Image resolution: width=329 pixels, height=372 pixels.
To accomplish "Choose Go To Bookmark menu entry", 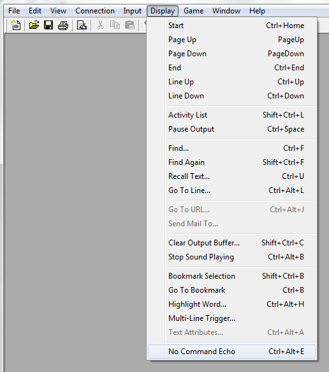I will [x=231, y=290].
